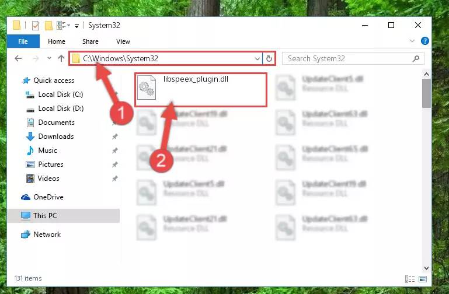Switch to Large icons view in status bar
Viewport: 449px width, 294px height.
pyautogui.click(x=423, y=279)
